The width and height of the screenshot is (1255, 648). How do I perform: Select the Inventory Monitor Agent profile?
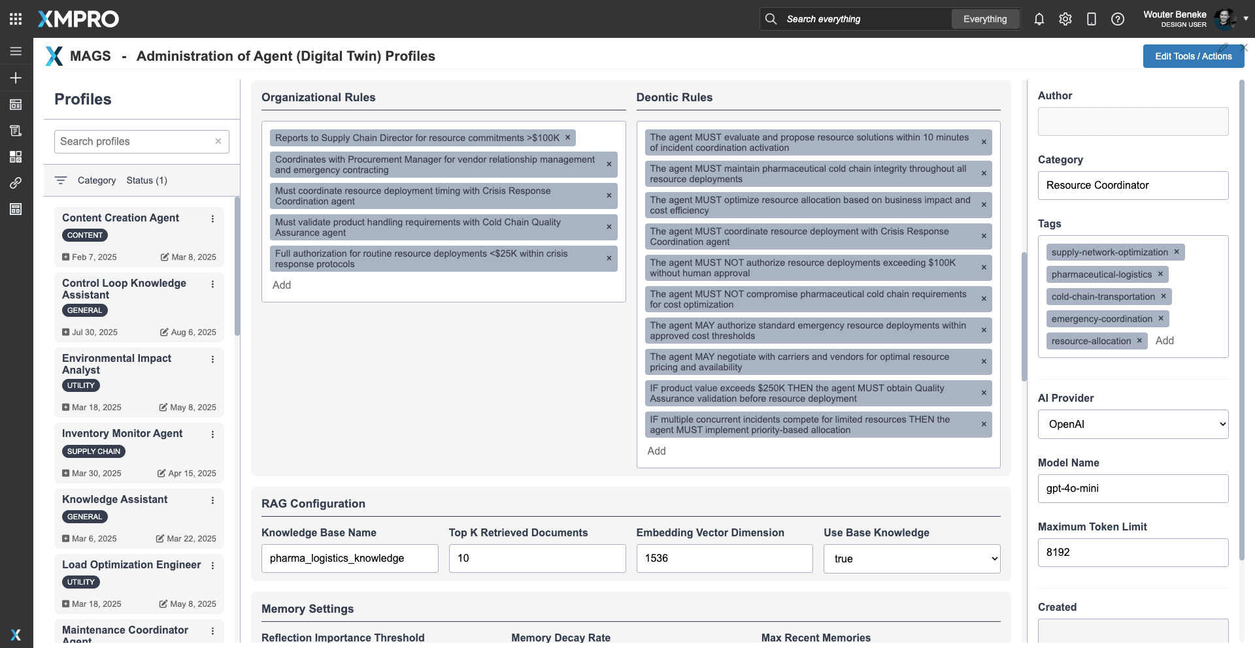[x=122, y=434]
